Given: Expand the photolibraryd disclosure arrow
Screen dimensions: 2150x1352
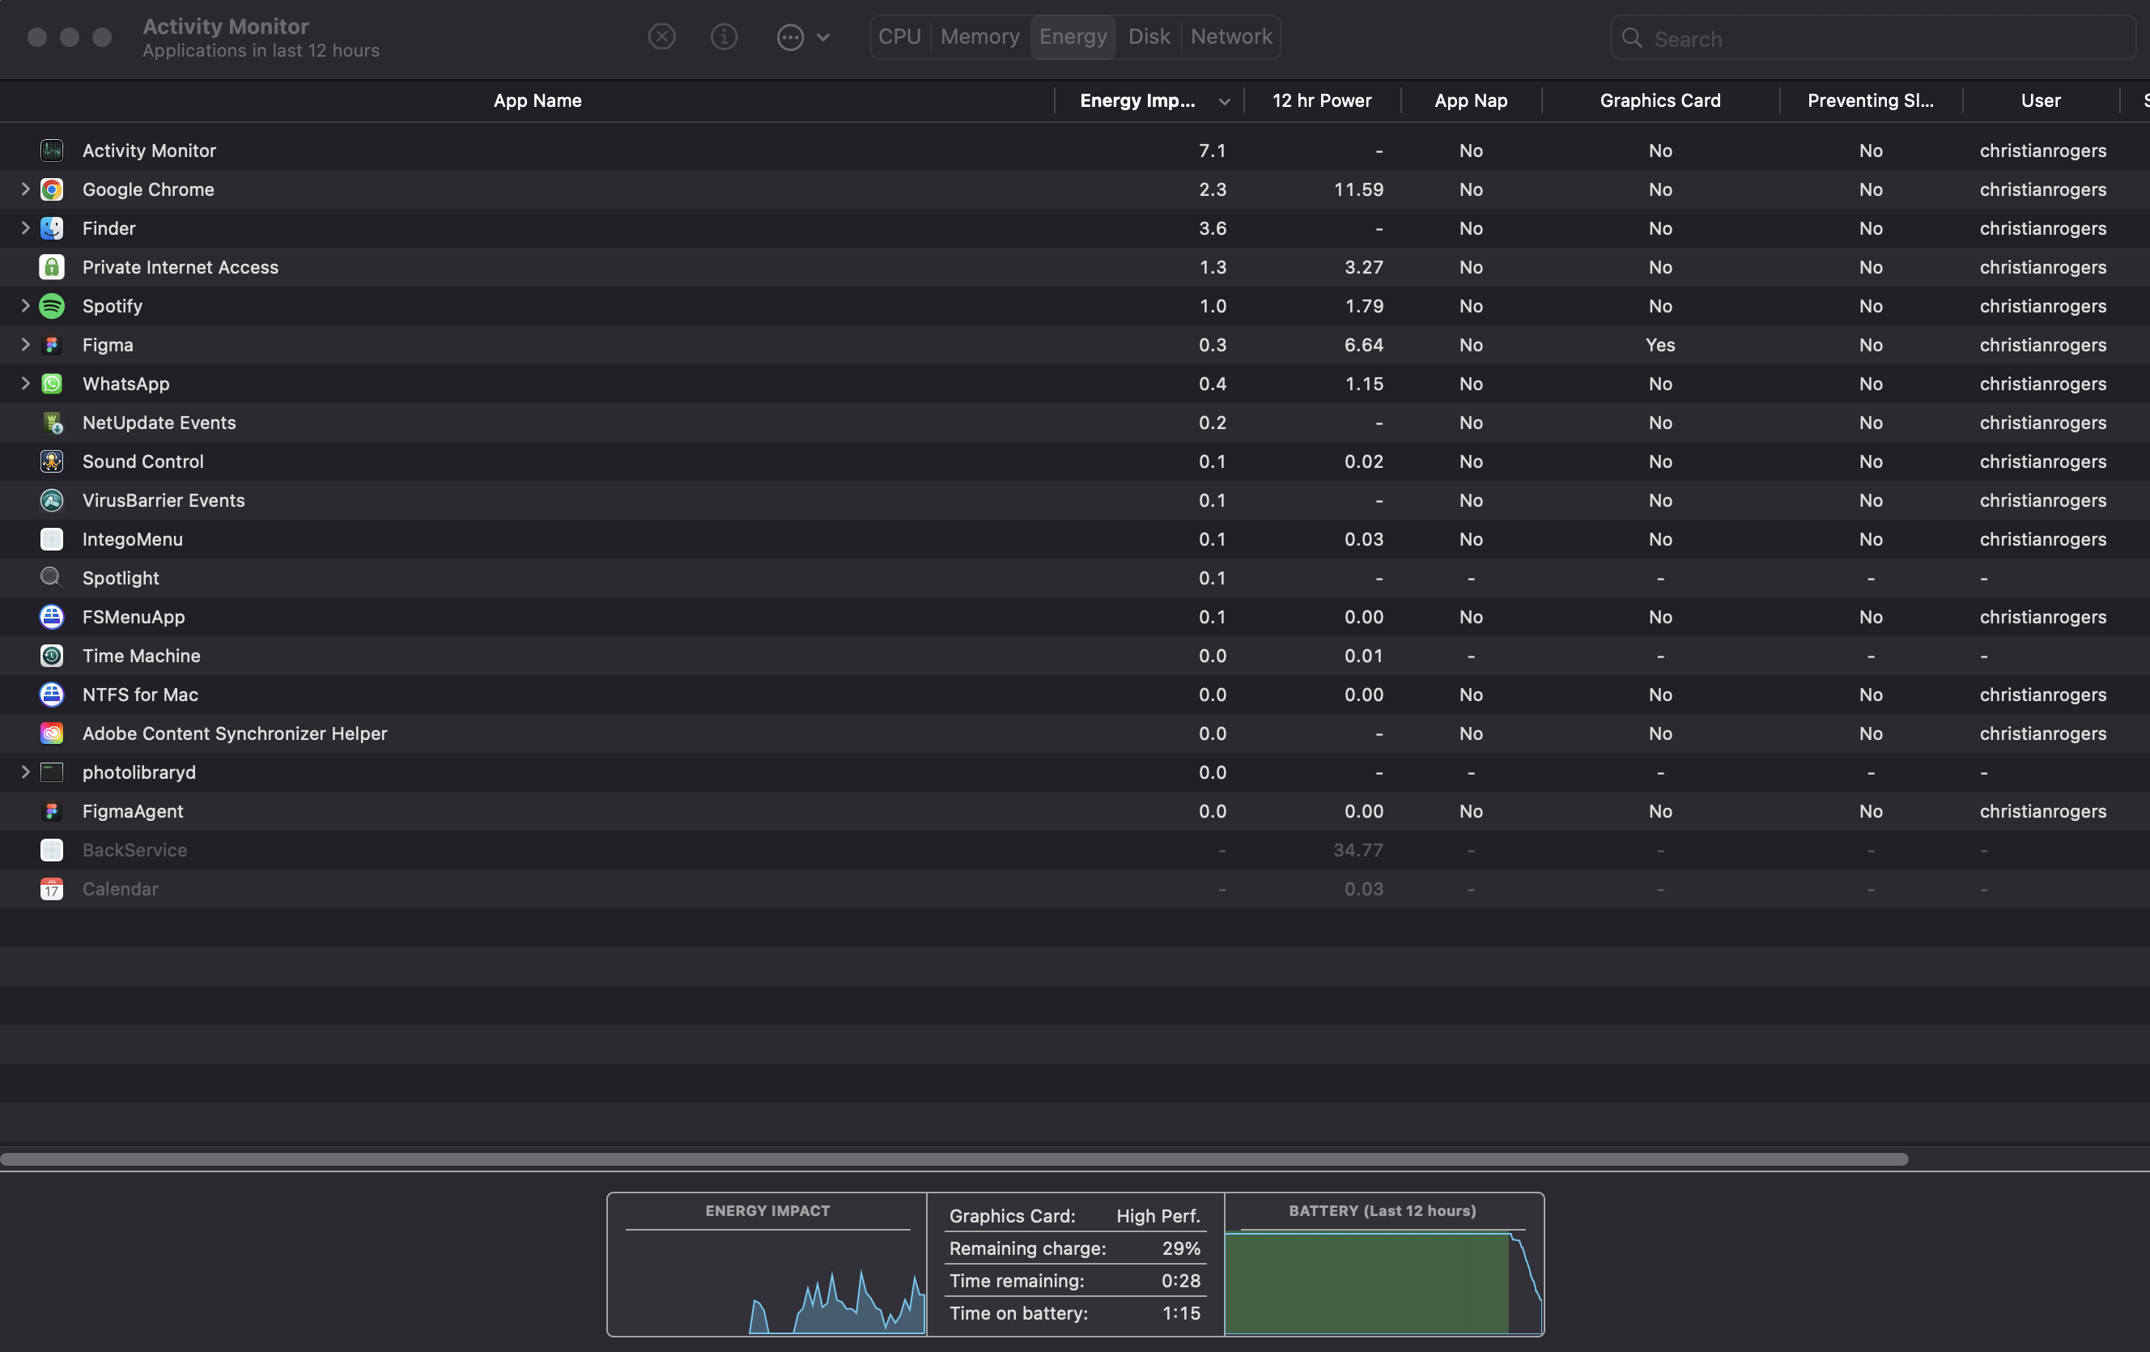Looking at the screenshot, I should [25, 772].
